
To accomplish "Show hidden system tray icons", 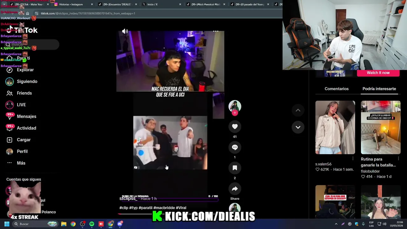I will click(x=336, y=224).
